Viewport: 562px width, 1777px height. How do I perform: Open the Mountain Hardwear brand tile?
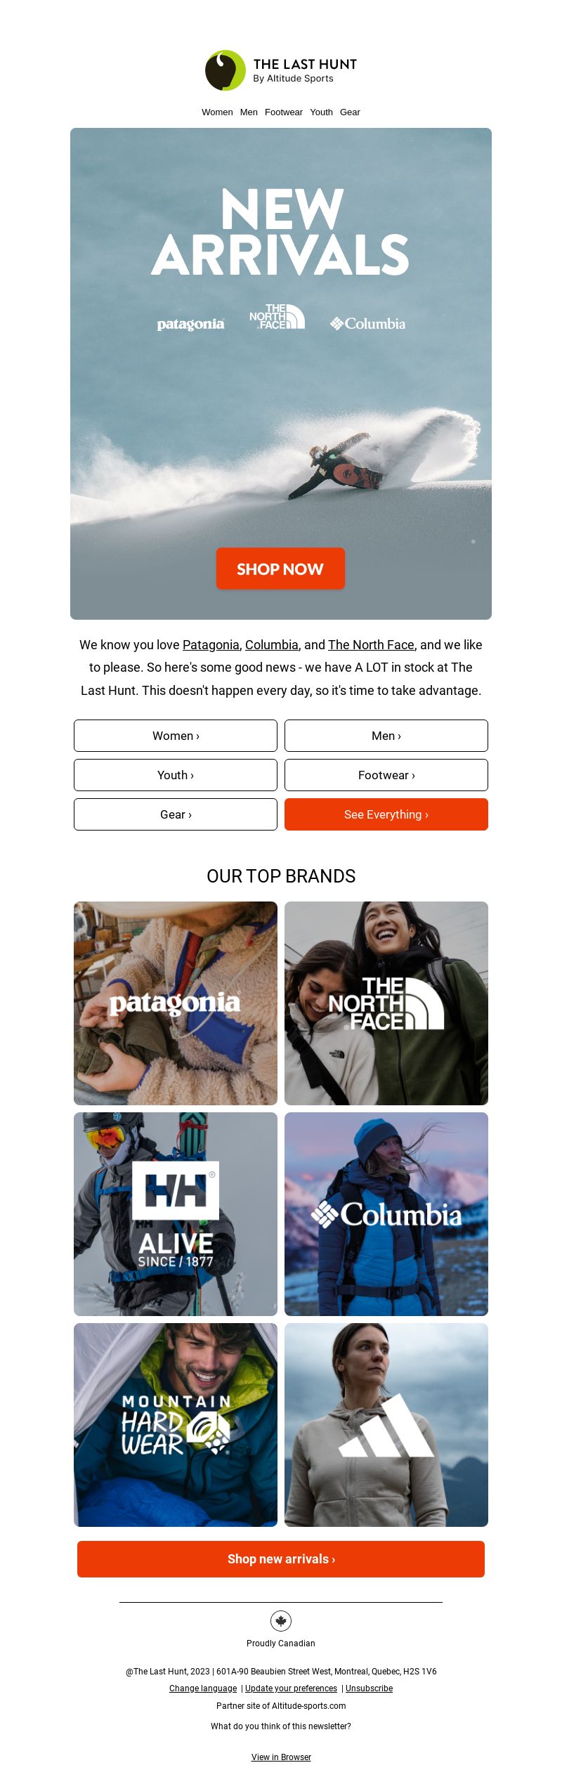[176, 1424]
